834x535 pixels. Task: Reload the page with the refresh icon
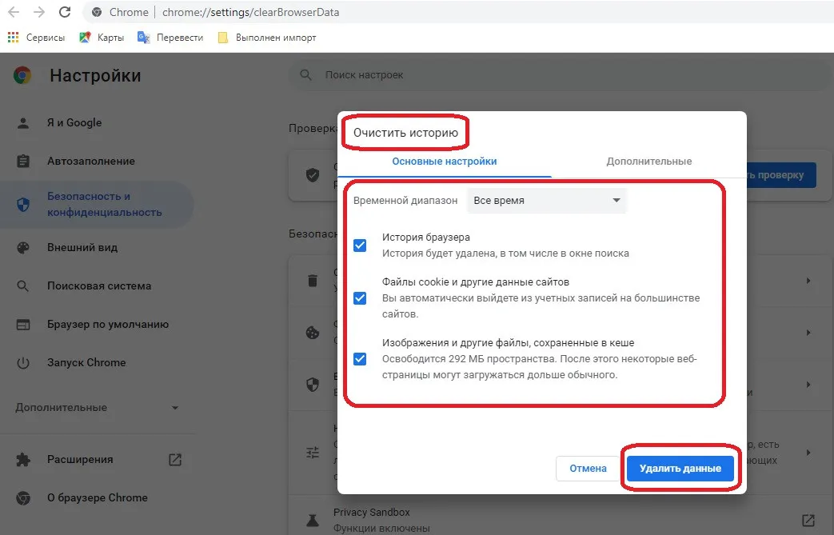point(66,12)
